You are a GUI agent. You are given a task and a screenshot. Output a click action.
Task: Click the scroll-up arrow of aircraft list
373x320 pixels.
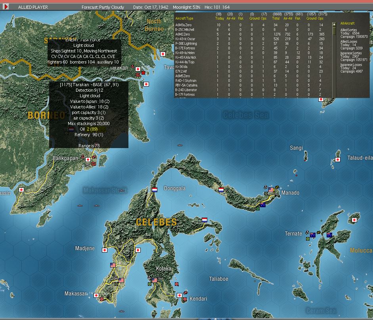click(334, 24)
